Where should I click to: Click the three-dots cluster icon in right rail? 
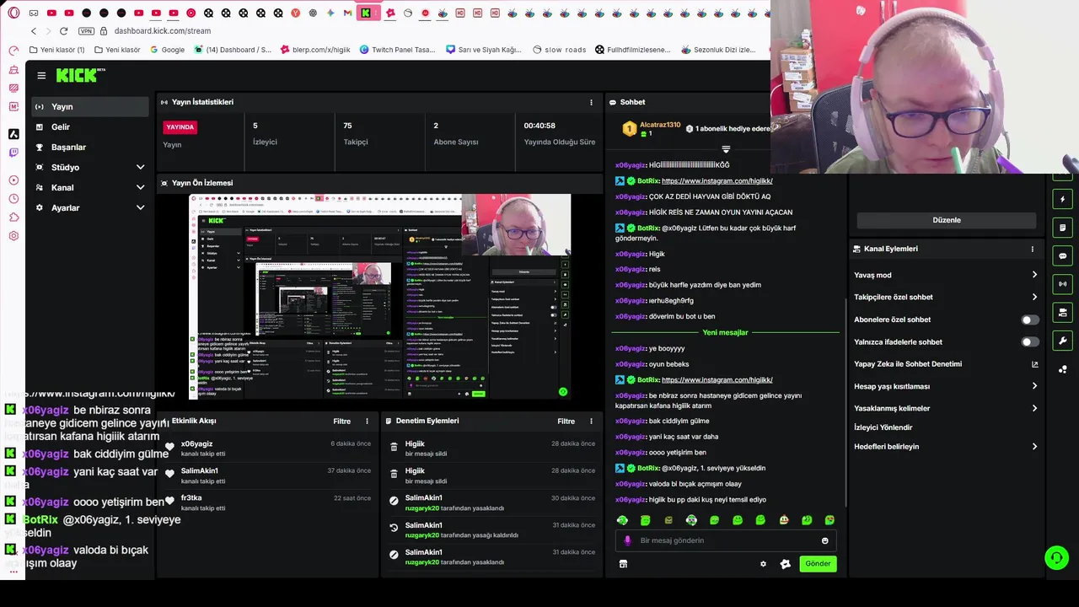coord(1062,369)
